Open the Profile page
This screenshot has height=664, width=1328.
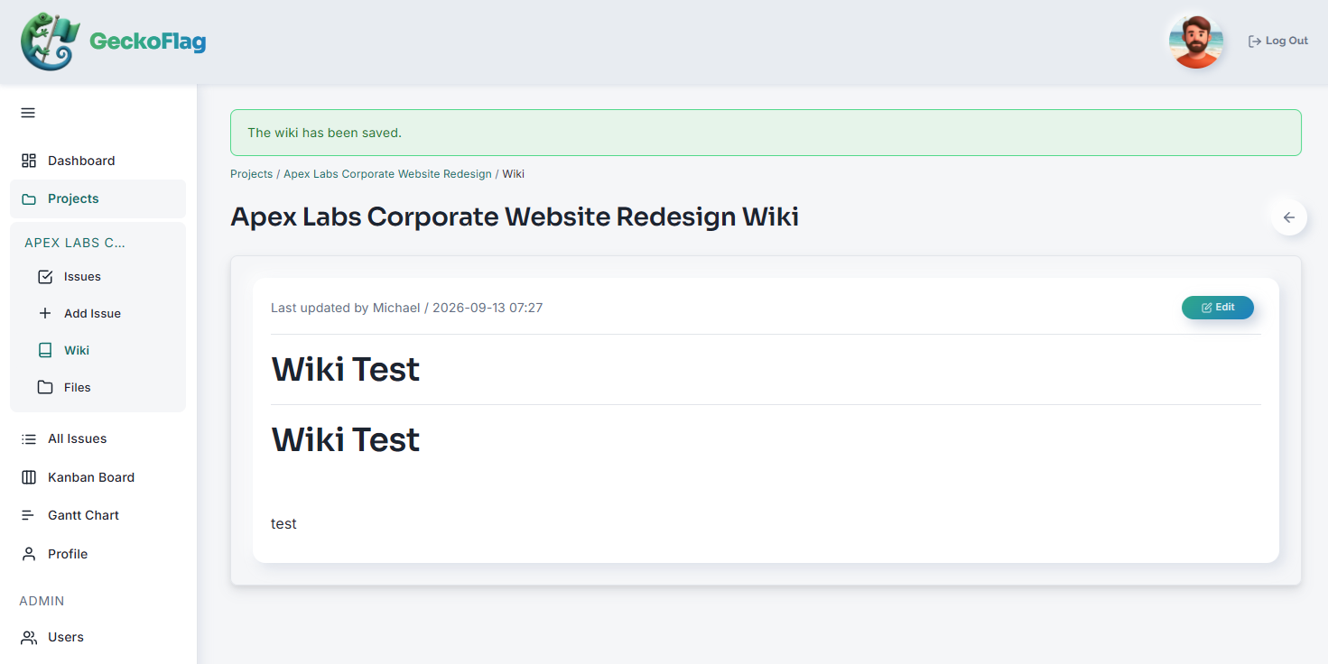coord(98,554)
